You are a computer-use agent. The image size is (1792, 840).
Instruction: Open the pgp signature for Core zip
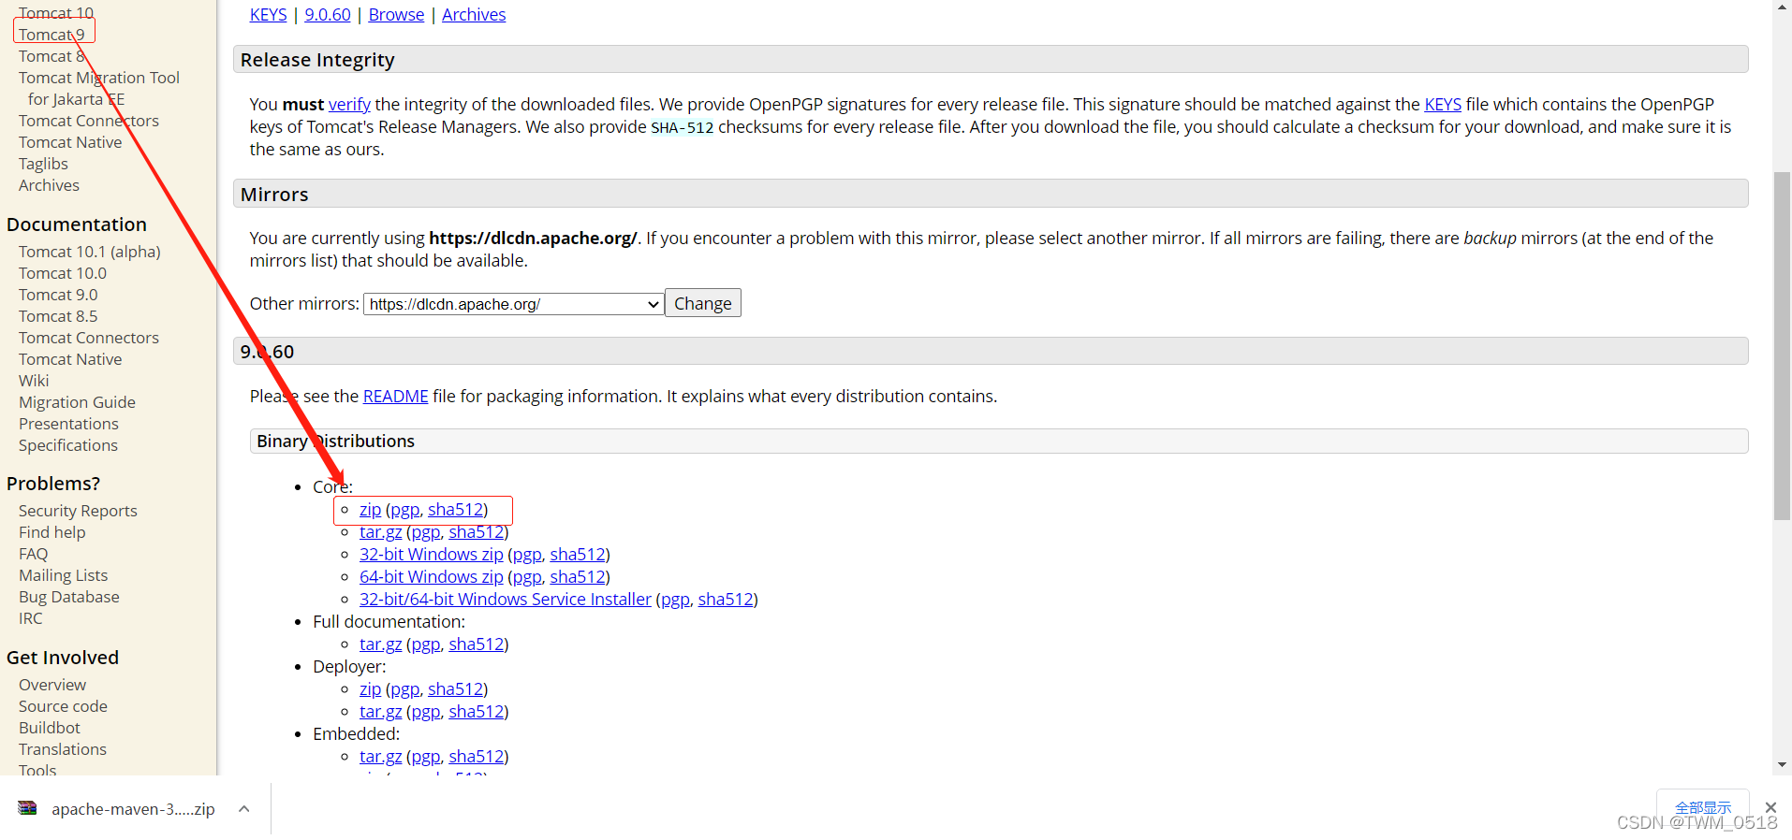pyautogui.click(x=404, y=510)
